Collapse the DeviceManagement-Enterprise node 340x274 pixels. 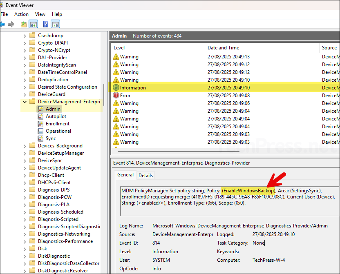[25, 102]
